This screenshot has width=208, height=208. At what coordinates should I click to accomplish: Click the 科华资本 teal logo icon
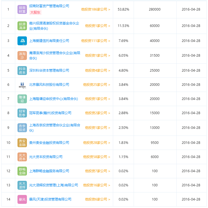(x=22, y=71)
